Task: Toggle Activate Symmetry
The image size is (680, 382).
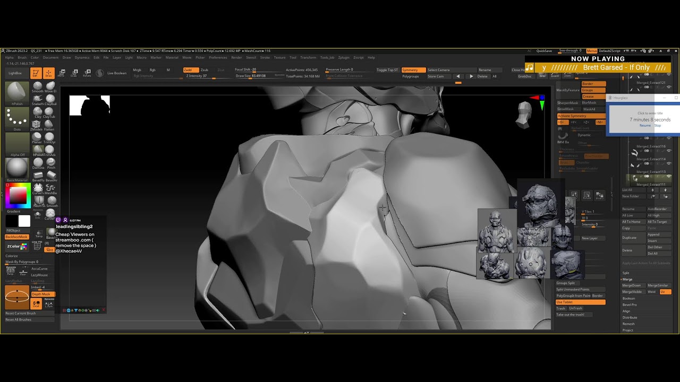Action: (581, 116)
